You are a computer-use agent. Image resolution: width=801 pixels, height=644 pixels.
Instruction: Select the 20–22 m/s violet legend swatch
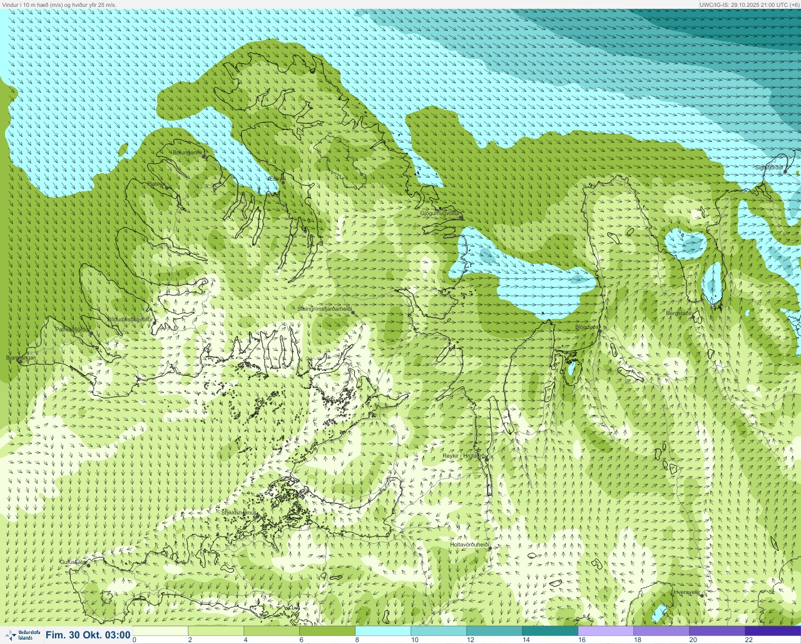coord(717,631)
